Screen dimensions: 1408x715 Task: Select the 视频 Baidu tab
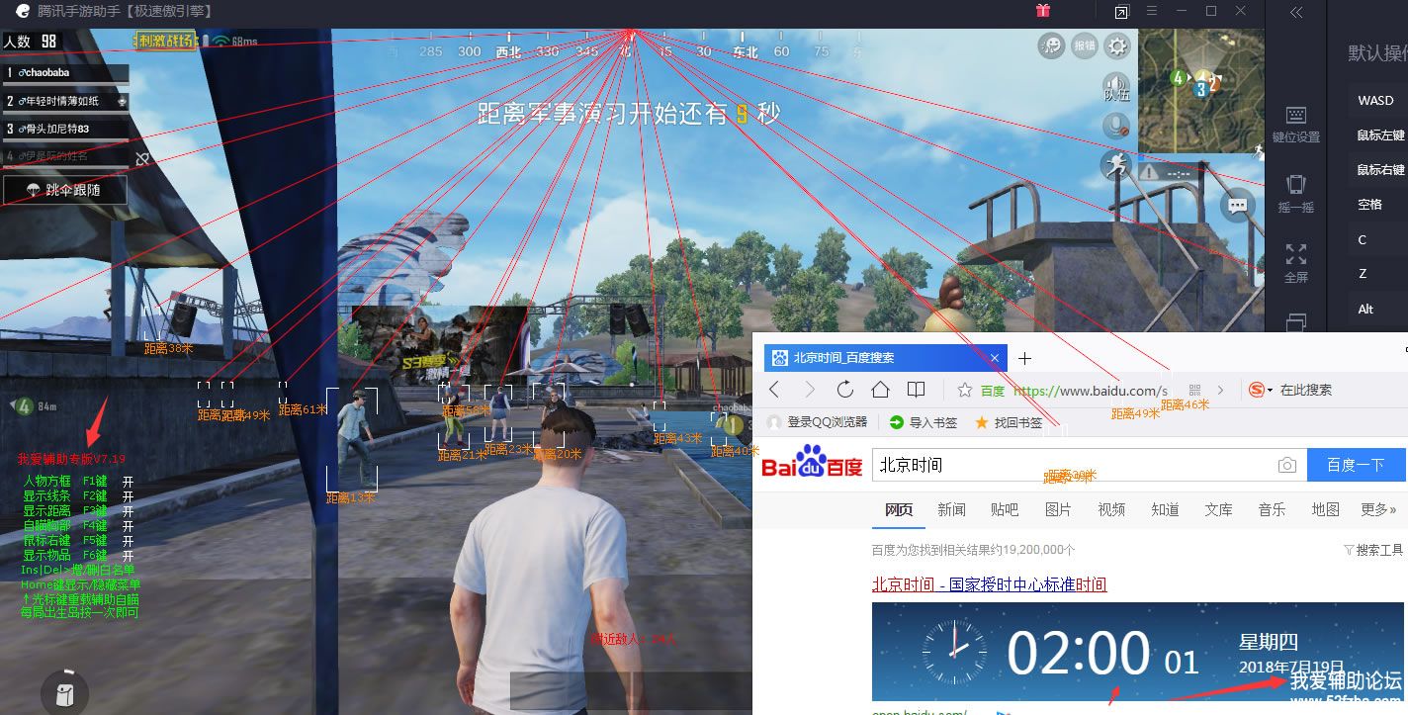pyautogui.click(x=1111, y=509)
